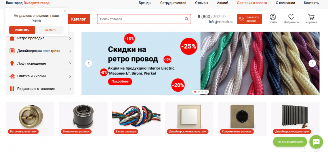
Task: Go to next banner slide arrow
Action: (x=312, y=63)
